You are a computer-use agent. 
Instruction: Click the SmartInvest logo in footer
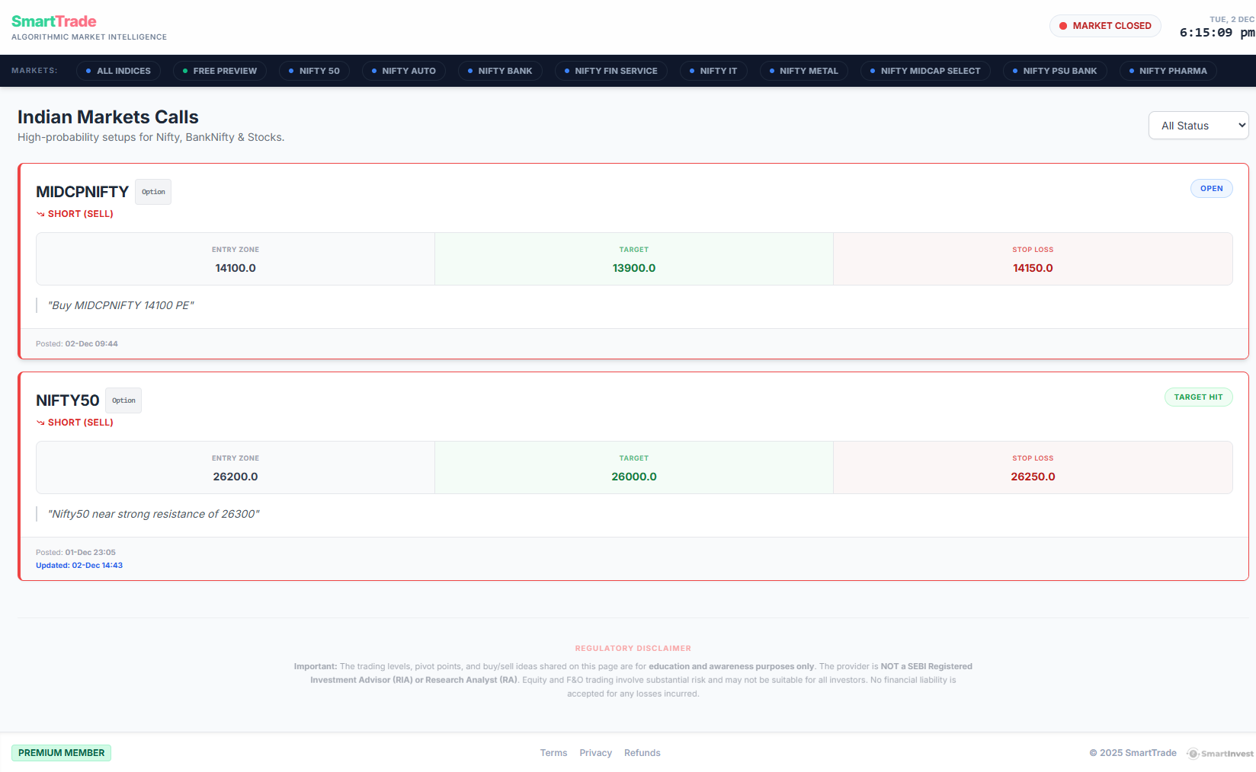point(1220,754)
